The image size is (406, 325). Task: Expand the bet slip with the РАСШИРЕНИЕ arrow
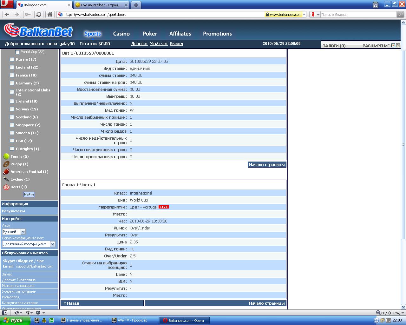pyautogui.click(x=393, y=45)
